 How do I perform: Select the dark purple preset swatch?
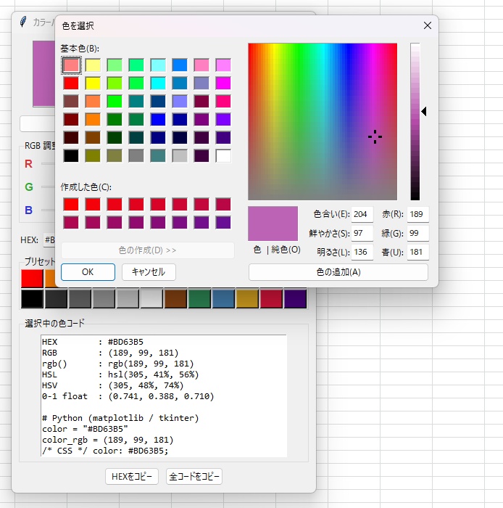coord(295,299)
